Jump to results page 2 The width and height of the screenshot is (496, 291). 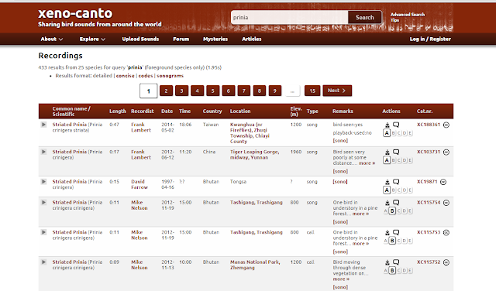coord(166,91)
